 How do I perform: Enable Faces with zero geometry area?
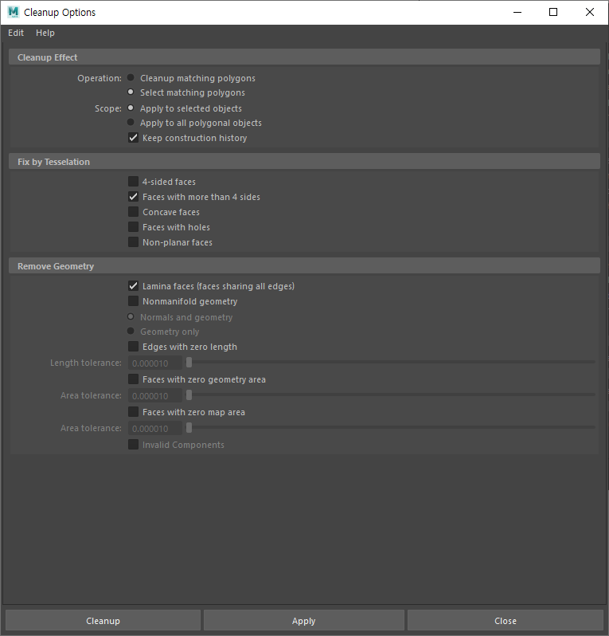click(x=133, y=379)
